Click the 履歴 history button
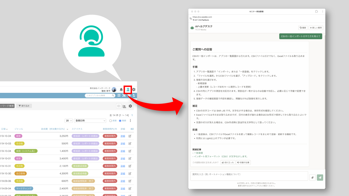The width and height of the screenshot is (349, 196). click(303, 28)
